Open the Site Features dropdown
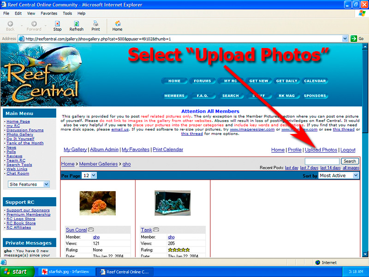 pyautogui.click(x=29, y=184)
